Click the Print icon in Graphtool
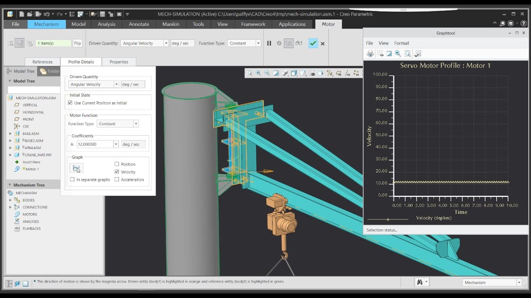This screenshot has height=298, width=531. [370, 53]
